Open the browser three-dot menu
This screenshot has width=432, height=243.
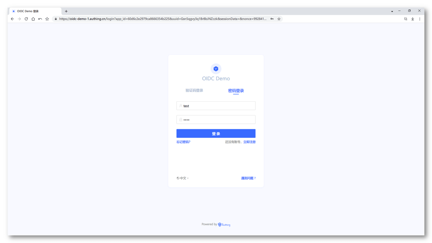coord(420,19)
